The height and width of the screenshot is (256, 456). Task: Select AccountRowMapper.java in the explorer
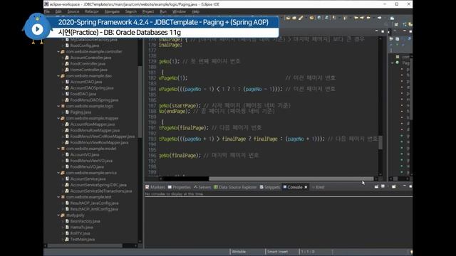(x=93, y=124)
